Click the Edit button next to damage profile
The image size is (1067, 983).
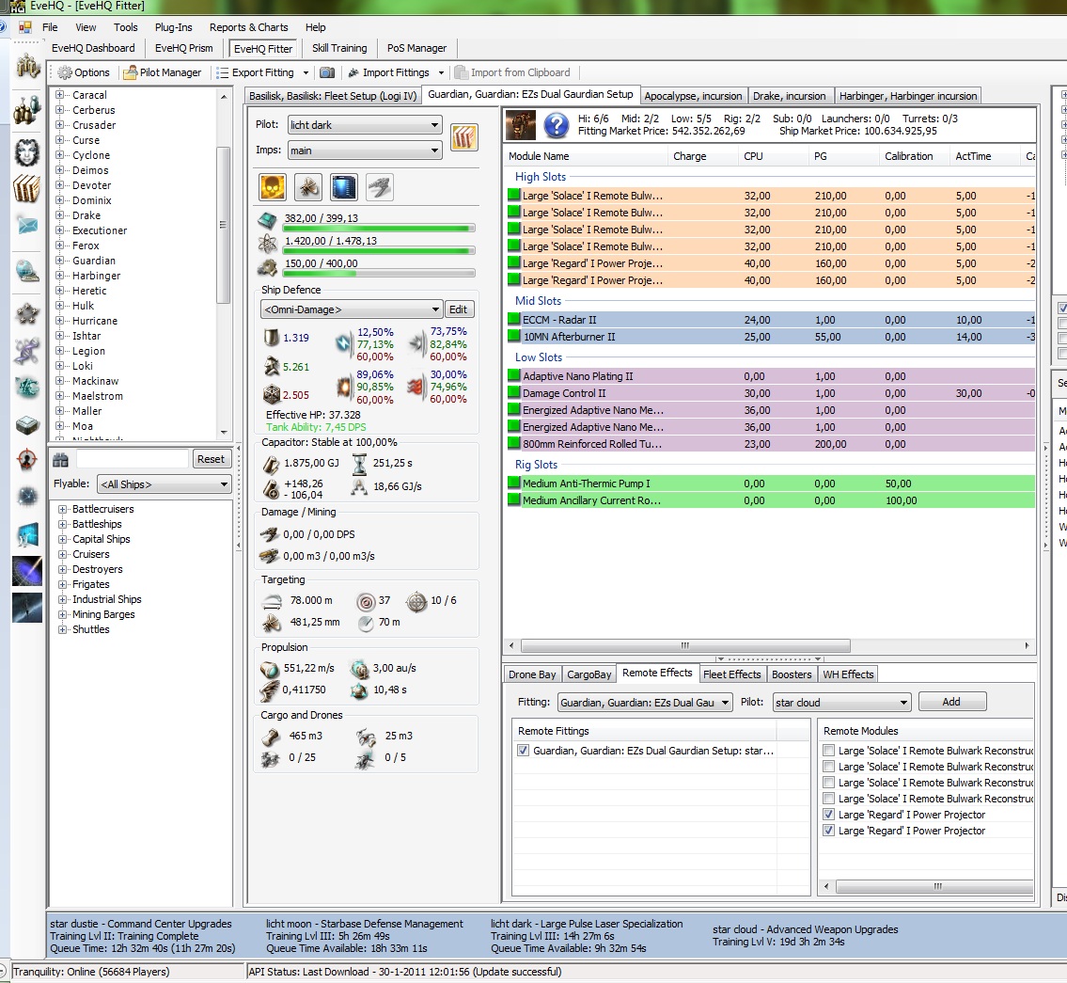click(459, 309)
